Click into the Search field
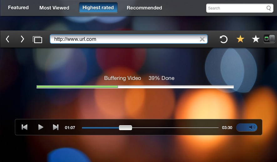The image size is (277, 162). pos(239,8)
